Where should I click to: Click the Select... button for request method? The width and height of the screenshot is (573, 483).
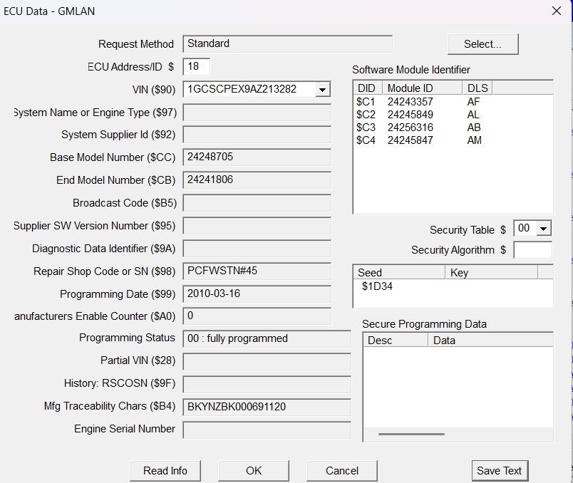click(x=482, y=44)
